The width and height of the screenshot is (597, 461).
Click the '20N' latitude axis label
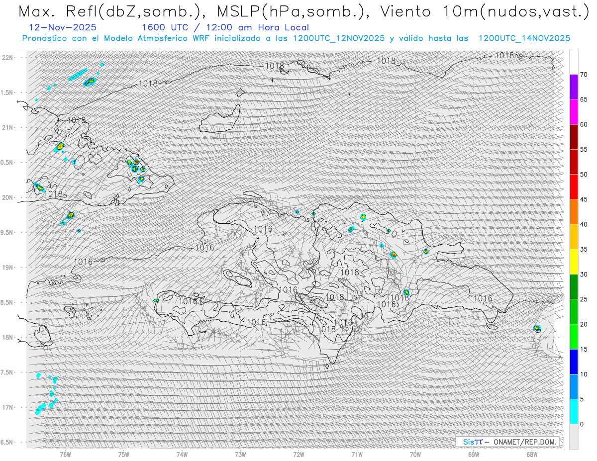[8, 197]
